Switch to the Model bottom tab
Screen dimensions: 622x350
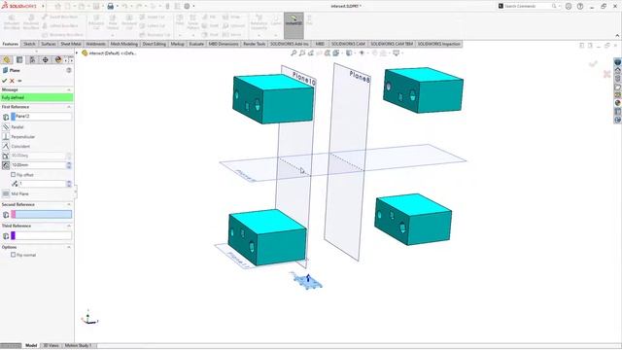[31, 346]
